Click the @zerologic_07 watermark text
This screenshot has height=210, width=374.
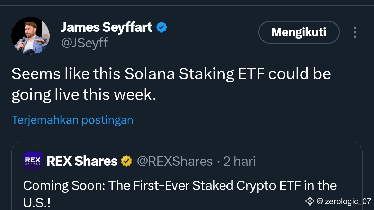click(344, 201)
